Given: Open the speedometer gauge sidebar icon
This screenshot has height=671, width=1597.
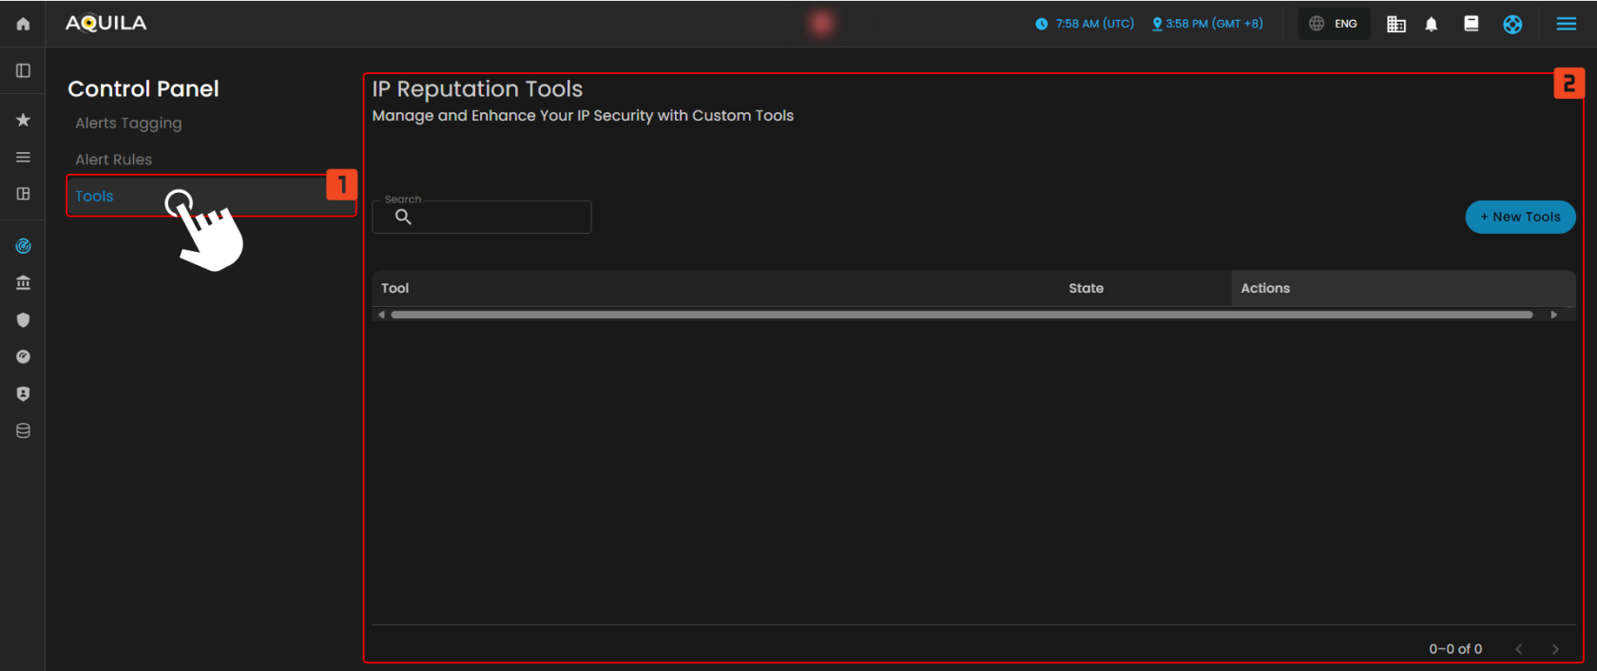Looking at the screenshot, I should (x=23, y=356).
